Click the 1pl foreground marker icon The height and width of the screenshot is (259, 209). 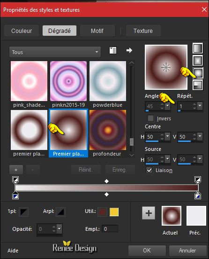[24, 212]
